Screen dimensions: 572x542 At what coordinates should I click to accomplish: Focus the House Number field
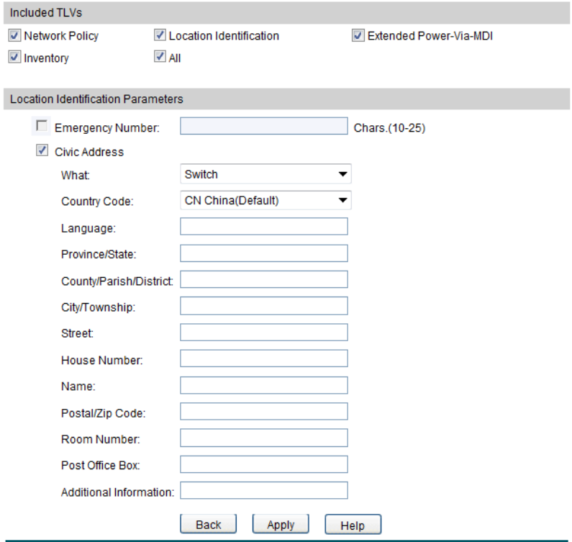(x=263, y=358)
